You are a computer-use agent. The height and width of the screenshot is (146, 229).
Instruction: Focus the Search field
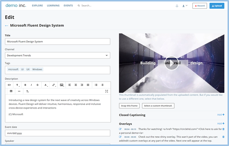coord(86,5)
